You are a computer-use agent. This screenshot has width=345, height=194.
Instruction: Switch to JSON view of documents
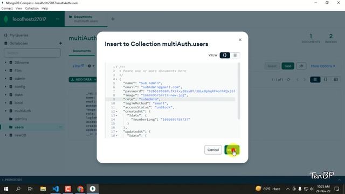click(326, 79)
